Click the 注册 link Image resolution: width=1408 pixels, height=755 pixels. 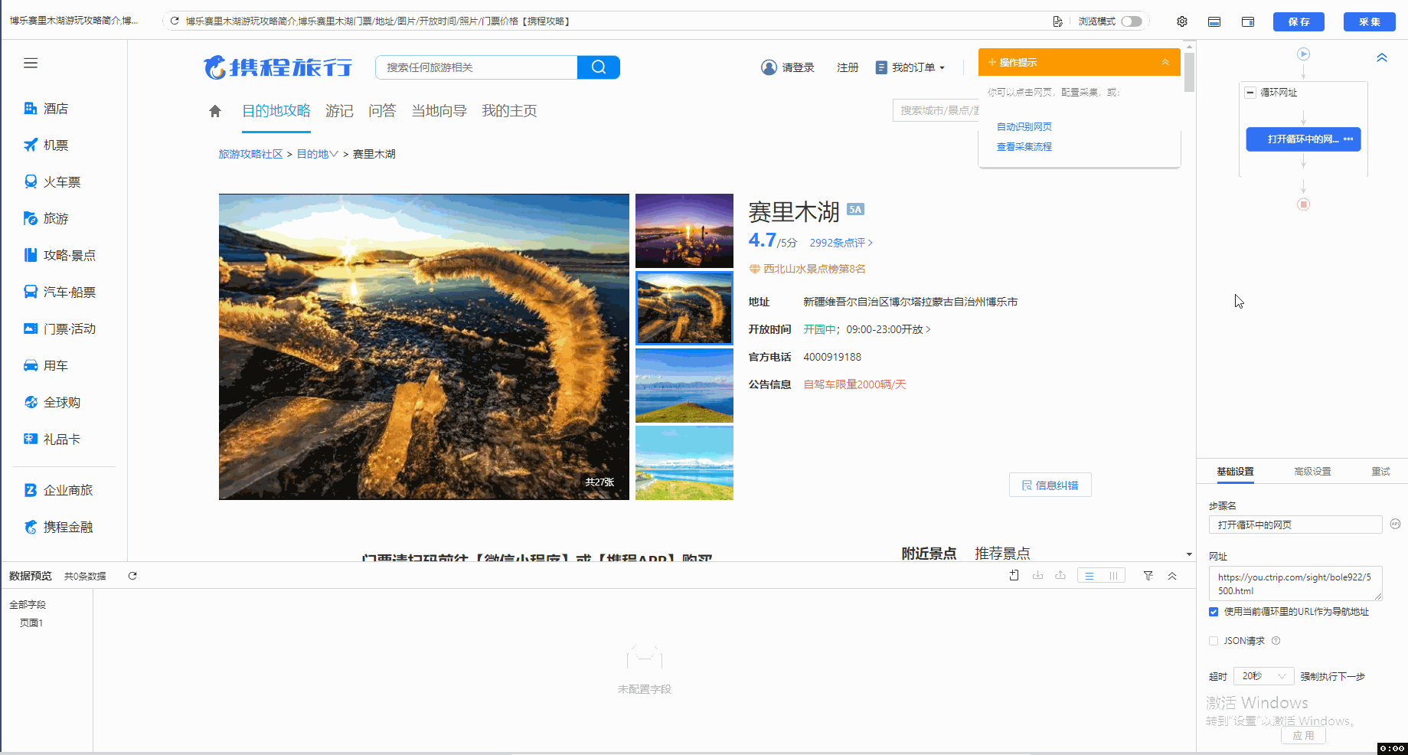click(848, 67)
